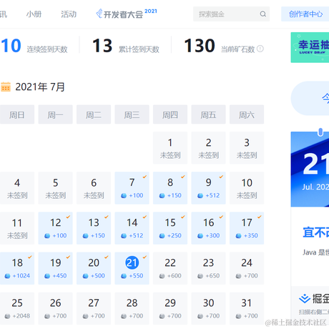Click the blue date card showing Jul. 2021
Image resolution: width=329 pixels, height=329 pixels.
(x=310, y=170)
